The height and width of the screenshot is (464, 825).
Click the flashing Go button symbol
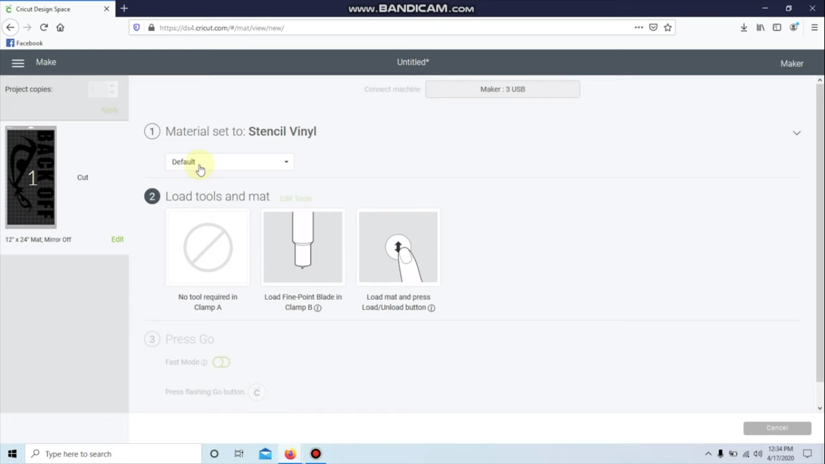256,391
